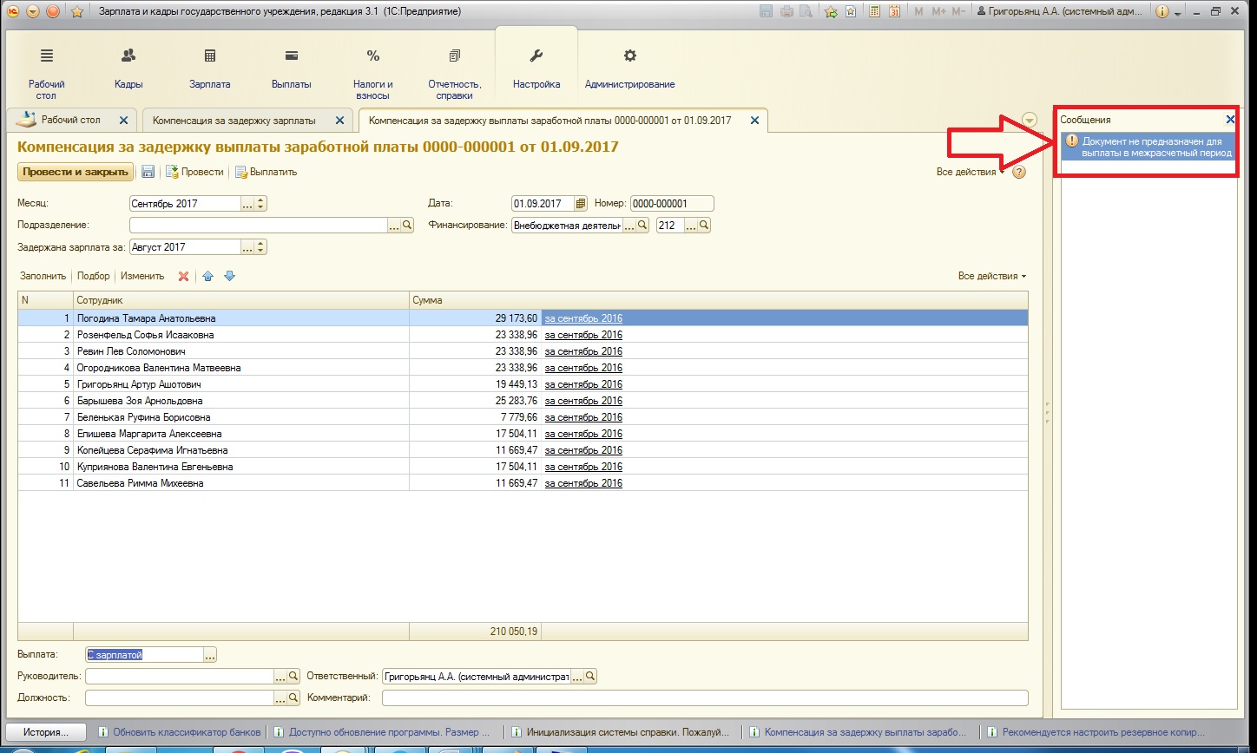
Task: Select the Барышева Зоя Арнольдовна row
Action: (523, 401)
